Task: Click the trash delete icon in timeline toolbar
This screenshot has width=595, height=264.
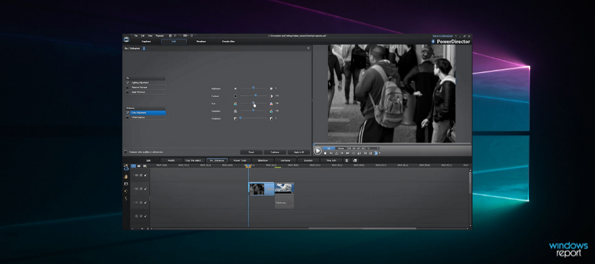Action: (x=347, y=160)
